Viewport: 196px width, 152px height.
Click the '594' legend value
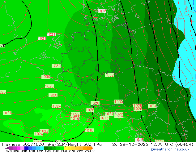tap(88, 151)
